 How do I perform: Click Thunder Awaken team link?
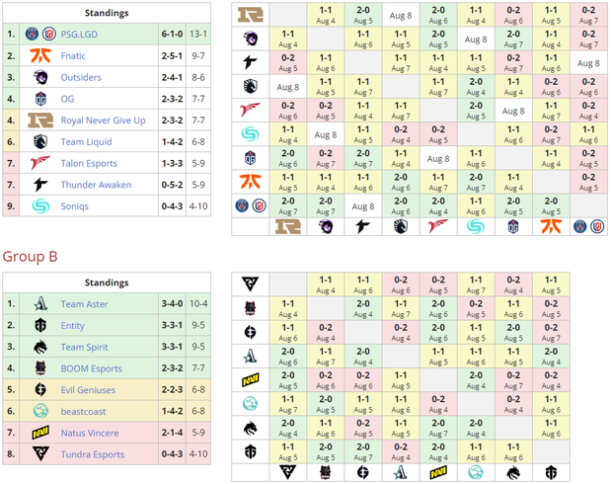pyautogui.click(x=96, y=185)
